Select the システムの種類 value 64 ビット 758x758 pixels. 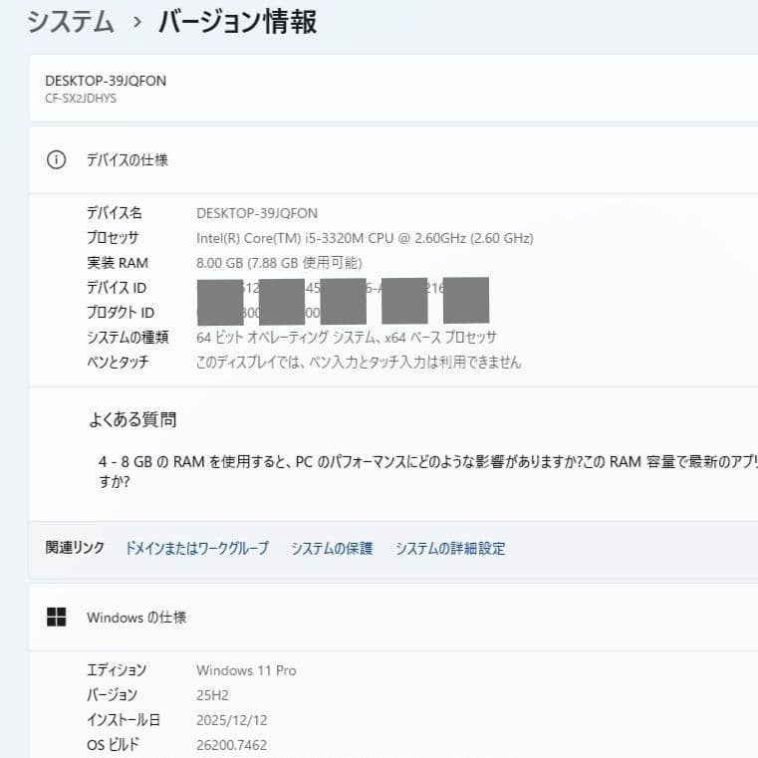point(346,337)
